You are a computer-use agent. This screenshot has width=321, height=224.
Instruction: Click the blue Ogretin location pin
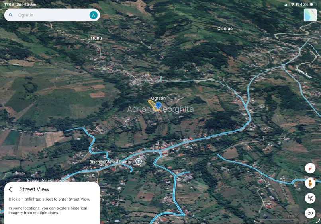click(158, 106)
